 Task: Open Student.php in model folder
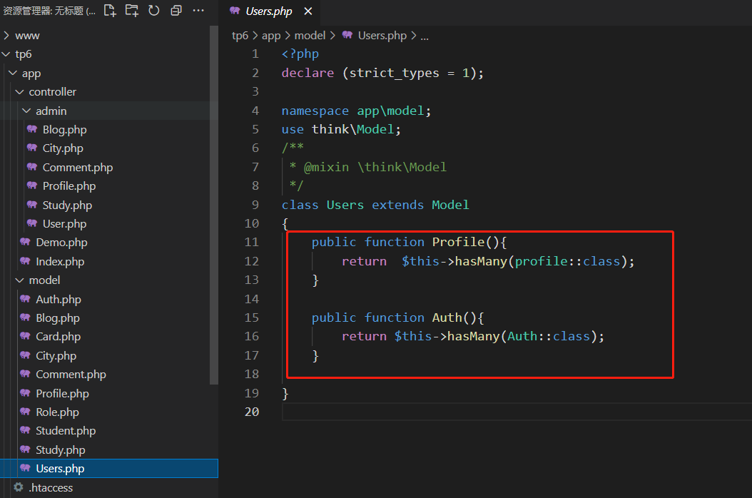(x=66, y=431)
